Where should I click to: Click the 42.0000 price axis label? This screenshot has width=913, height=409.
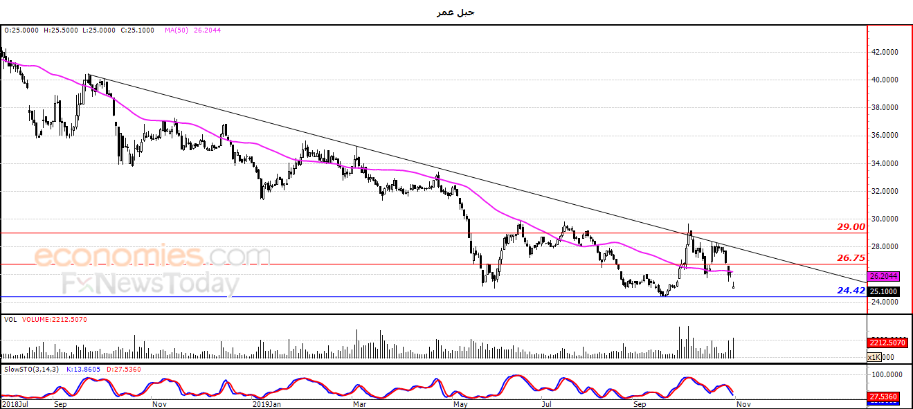point(885,52)
